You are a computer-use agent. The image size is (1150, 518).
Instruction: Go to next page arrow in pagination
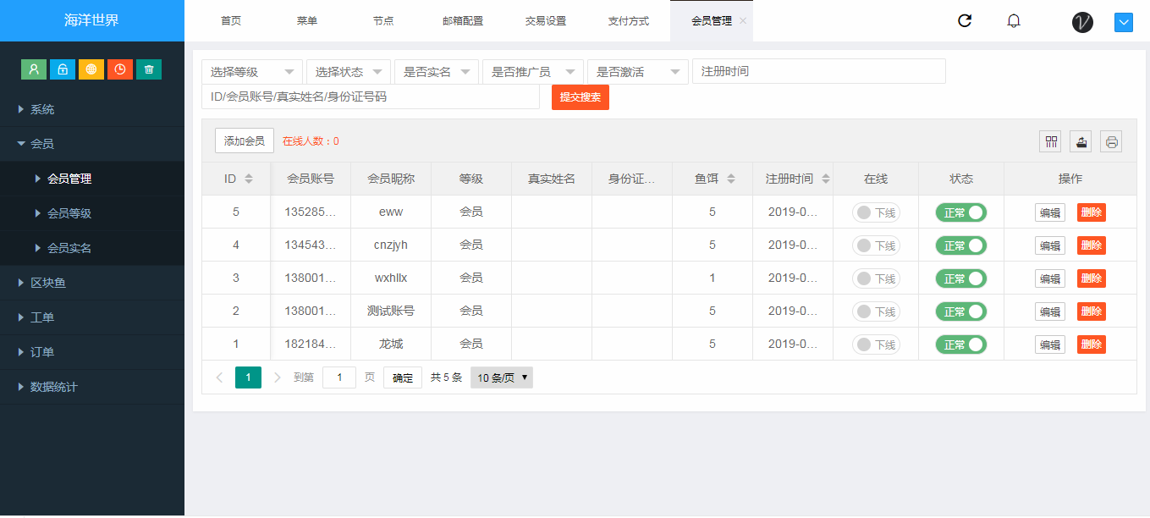(278, 377)
